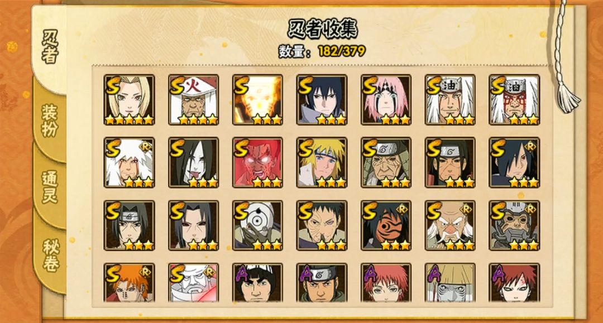Screen dimensions: 603x323
Task: Select the red Eight Gates Guy portrait
Action: point(257,163)
